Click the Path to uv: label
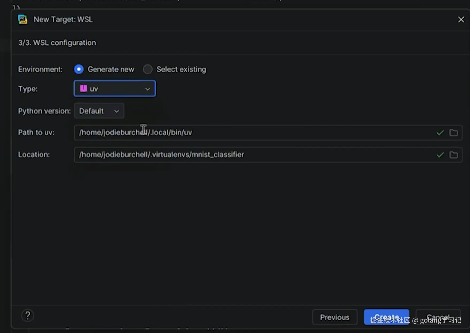This screenshot has width=470, height=333. [x=36, y=133]
